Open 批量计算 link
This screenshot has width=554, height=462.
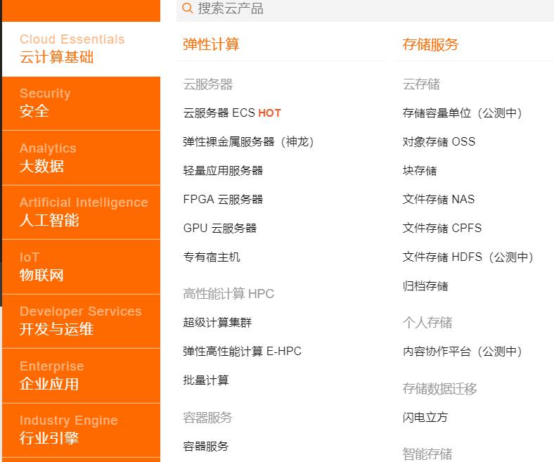point(206,380)
